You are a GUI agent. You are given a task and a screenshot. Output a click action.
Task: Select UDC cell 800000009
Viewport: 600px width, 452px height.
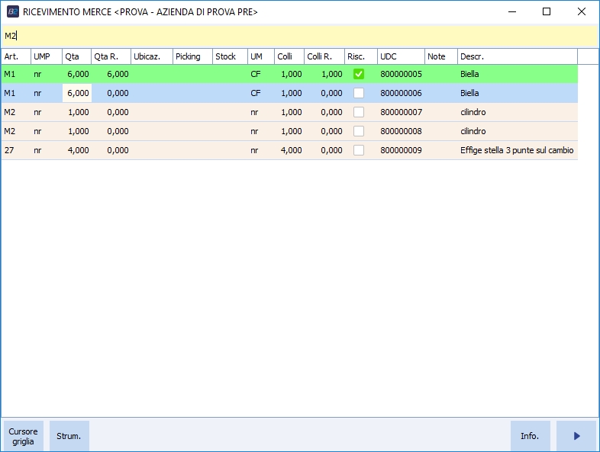pos(401,150)
